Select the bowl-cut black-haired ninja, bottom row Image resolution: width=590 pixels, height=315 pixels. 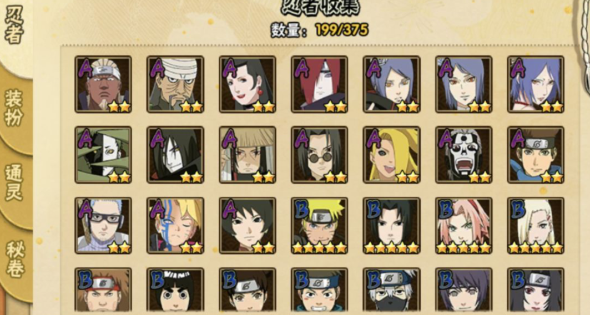click(x=175, y=290)
